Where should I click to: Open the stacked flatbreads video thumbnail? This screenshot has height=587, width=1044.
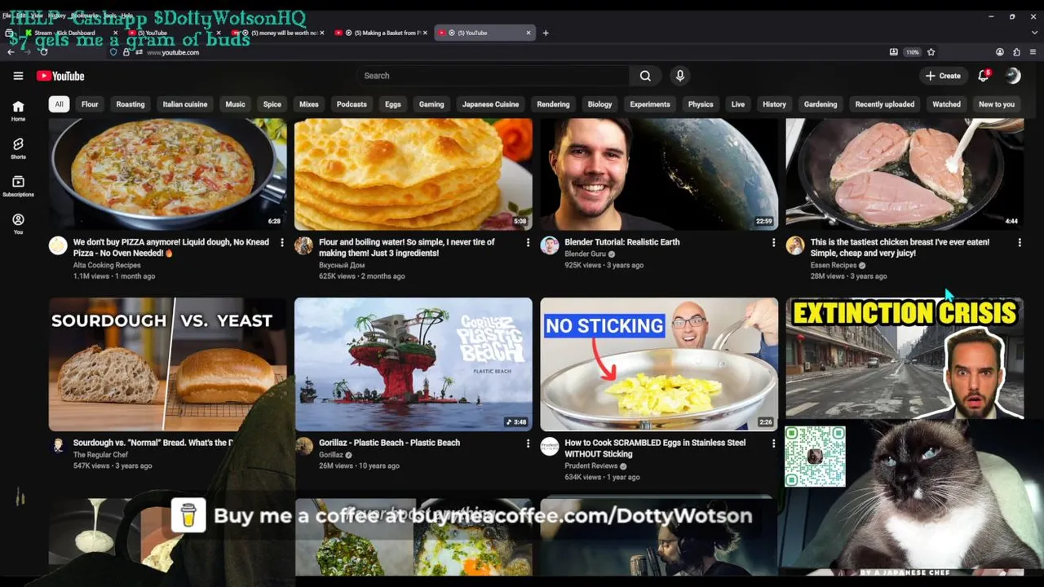414,174
